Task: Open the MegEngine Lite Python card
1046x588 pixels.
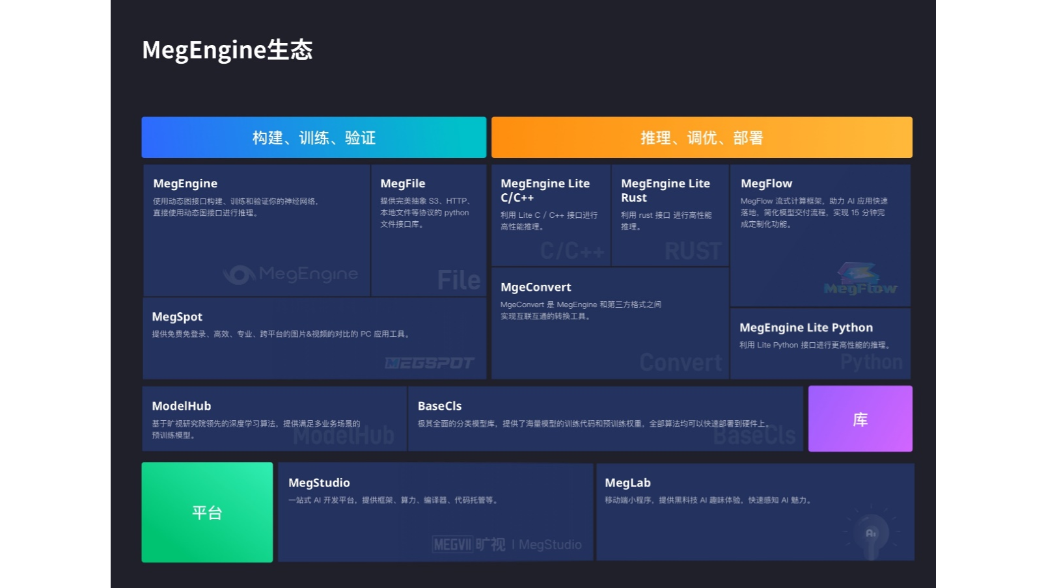Action: (820, 343)
